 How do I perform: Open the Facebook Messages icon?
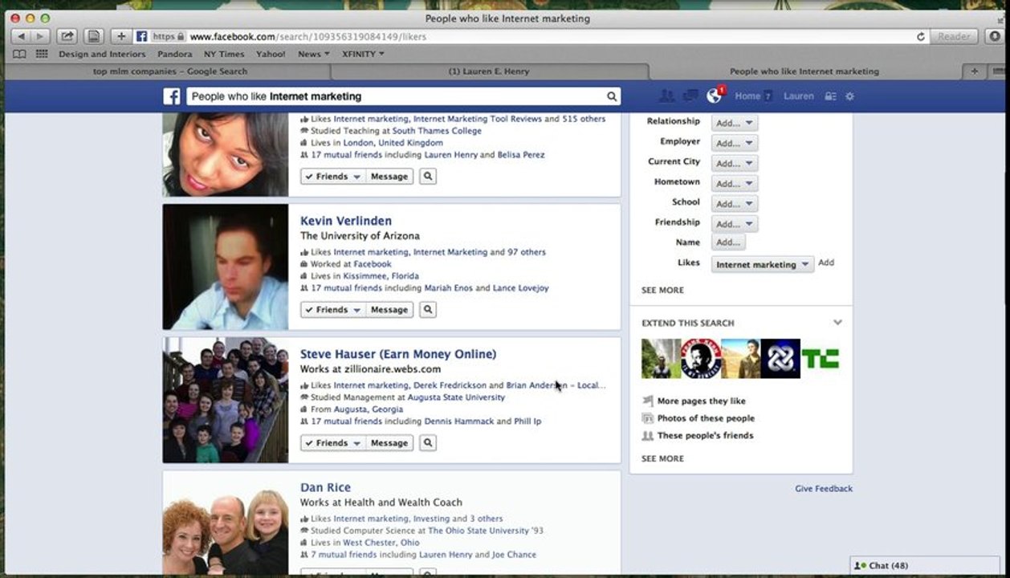point(690,96)
